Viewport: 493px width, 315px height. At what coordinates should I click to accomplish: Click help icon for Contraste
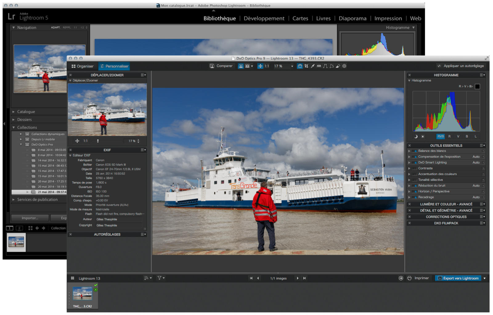tap(483, 168)
